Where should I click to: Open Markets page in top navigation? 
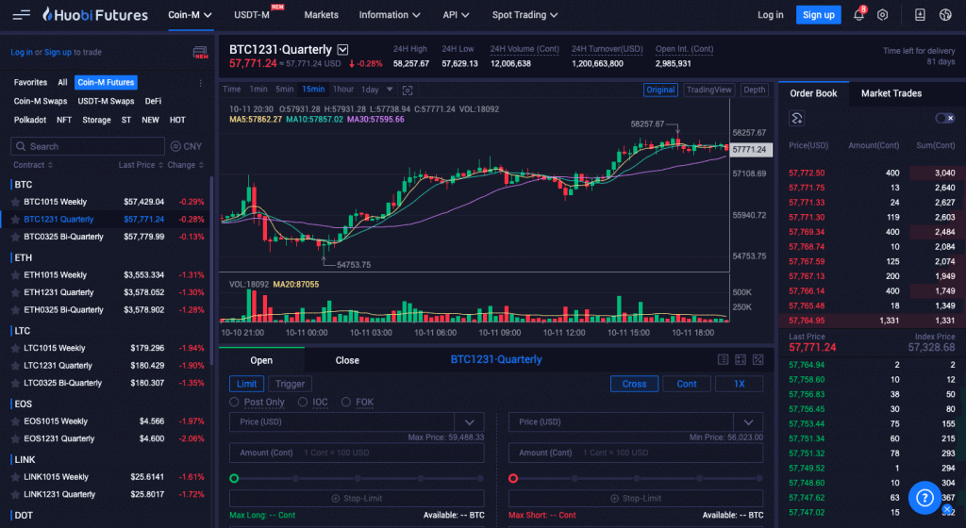tap(321, 15)
